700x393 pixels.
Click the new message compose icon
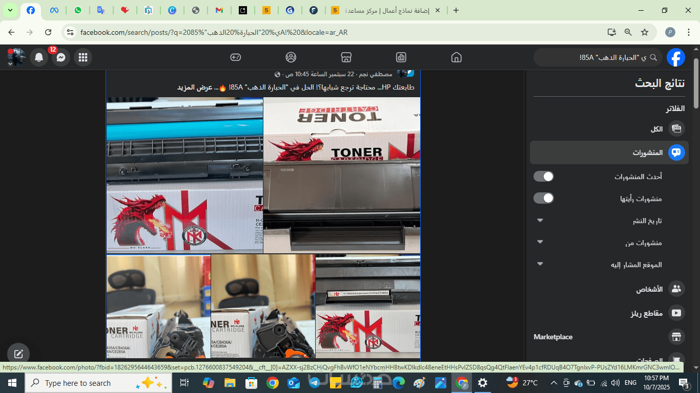point(18,354)
